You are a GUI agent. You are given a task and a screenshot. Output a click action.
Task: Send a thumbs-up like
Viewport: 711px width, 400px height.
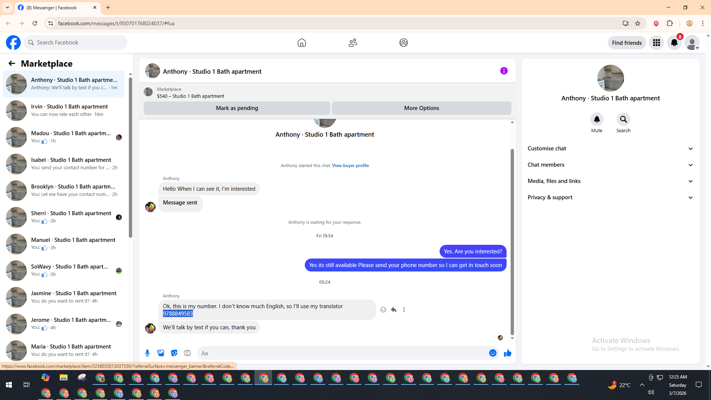[x=507, y=353]
